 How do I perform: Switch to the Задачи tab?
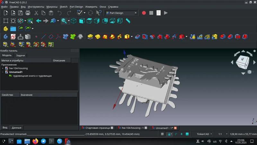[20, 55]
